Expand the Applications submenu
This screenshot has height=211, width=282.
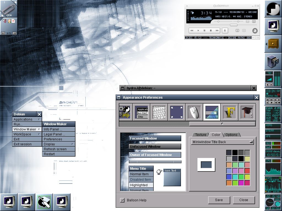click(27, 120)
